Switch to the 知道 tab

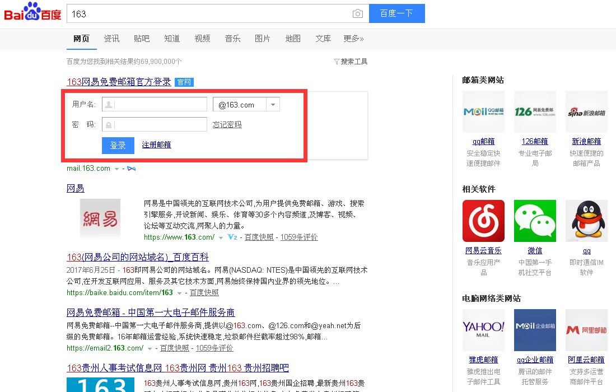point(172,39)
